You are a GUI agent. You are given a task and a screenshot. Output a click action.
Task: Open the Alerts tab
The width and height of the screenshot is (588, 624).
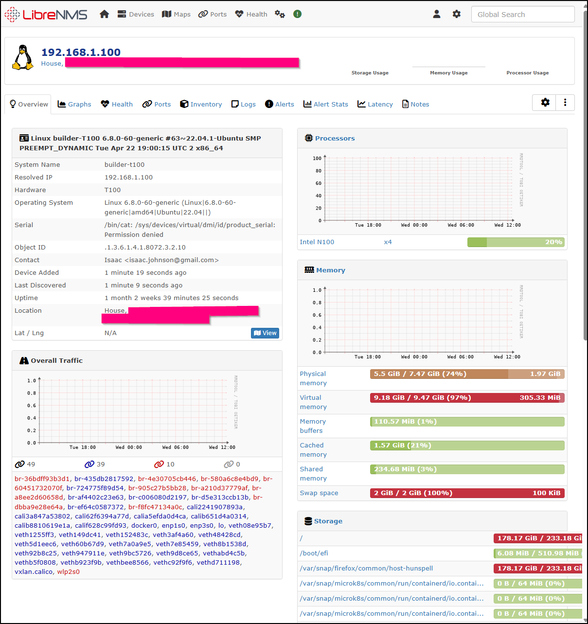click(280, 104)
